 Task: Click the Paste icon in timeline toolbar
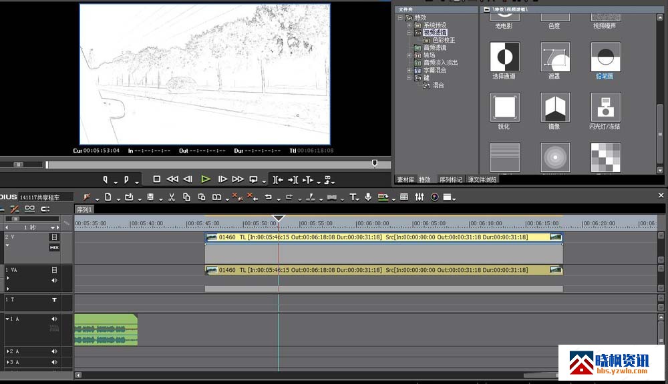coord(202,197)
